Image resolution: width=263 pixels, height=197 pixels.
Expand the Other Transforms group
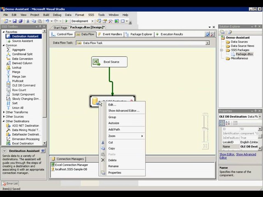tap(4, 112)
